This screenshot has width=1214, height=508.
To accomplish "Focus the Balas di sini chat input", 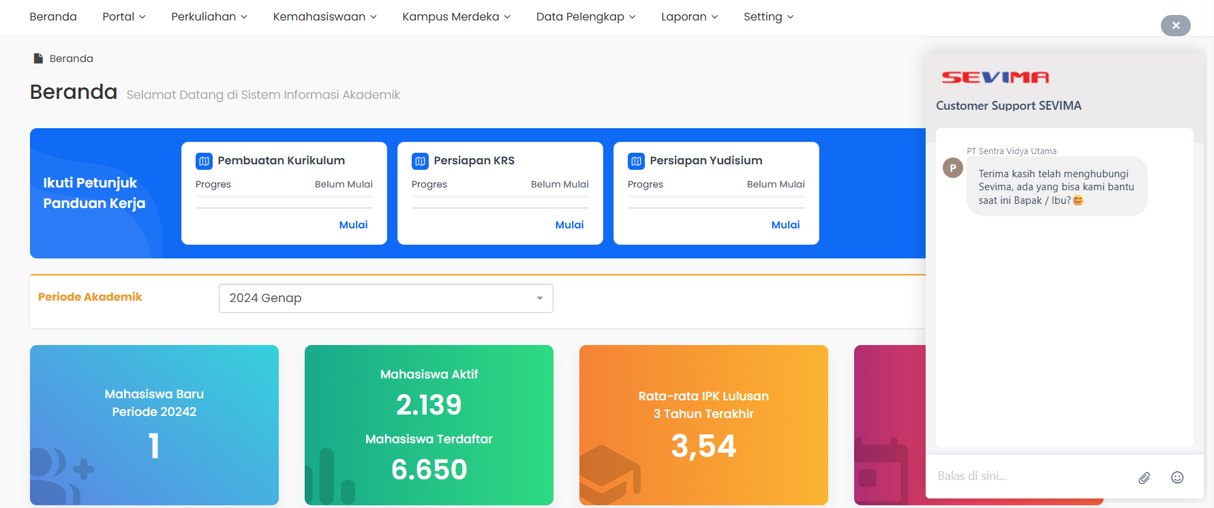I will pyautogui.click(x=1029, y=476).
